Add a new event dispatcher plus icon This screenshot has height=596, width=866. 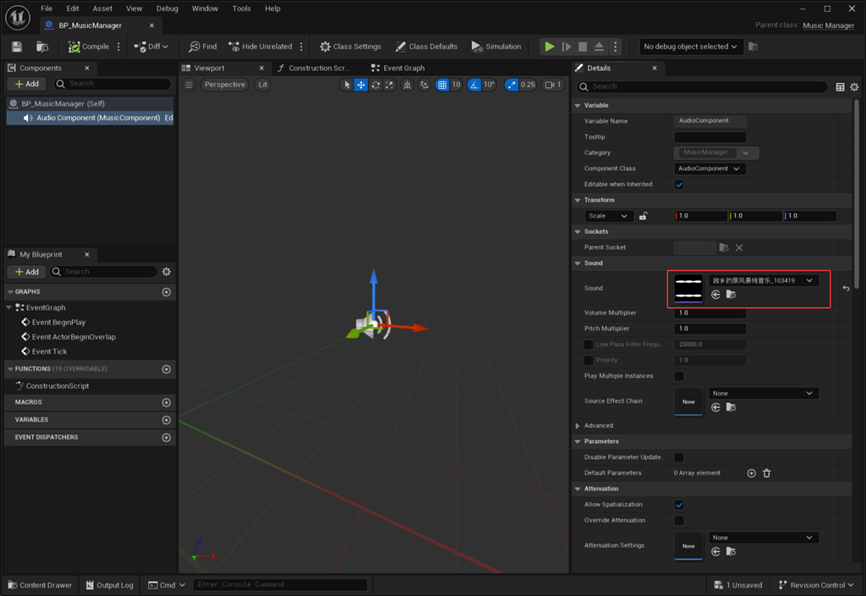tap(167, 438)
